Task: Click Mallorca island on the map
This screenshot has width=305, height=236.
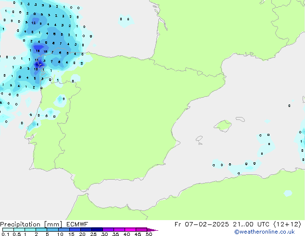Action: (223, 126)
